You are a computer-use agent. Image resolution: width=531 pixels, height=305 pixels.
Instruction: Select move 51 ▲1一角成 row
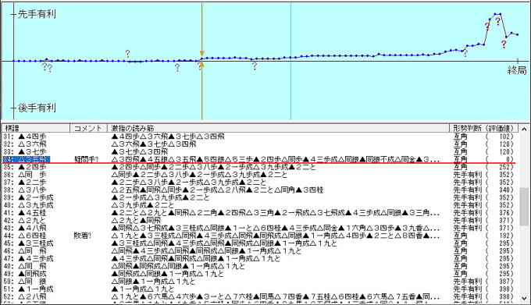(259, 289)
